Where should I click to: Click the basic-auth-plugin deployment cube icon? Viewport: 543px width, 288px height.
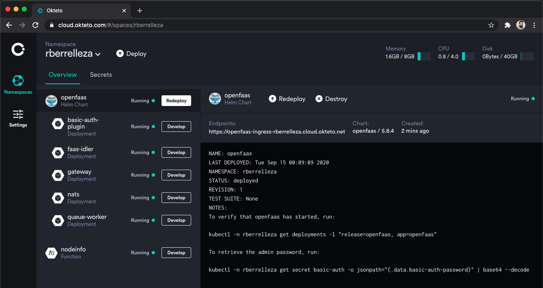point(58,124)
